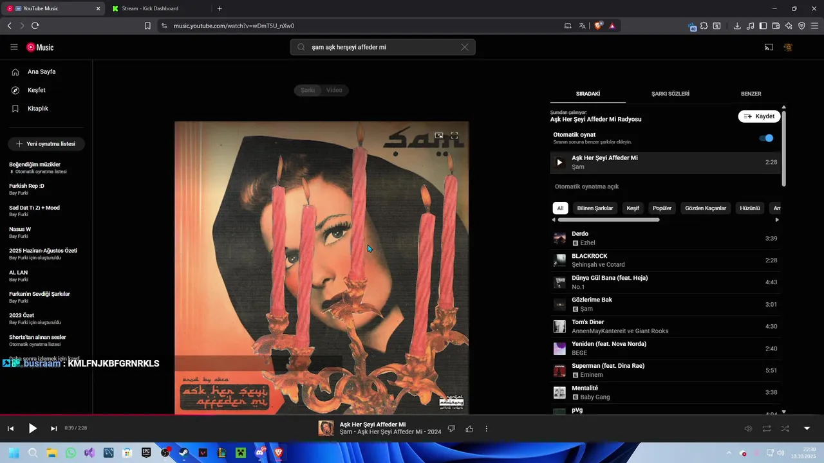824x463 pixels.
Task: Open the ŞARKI SÖZLERİ tab
Action: click(x=670, y=94)
